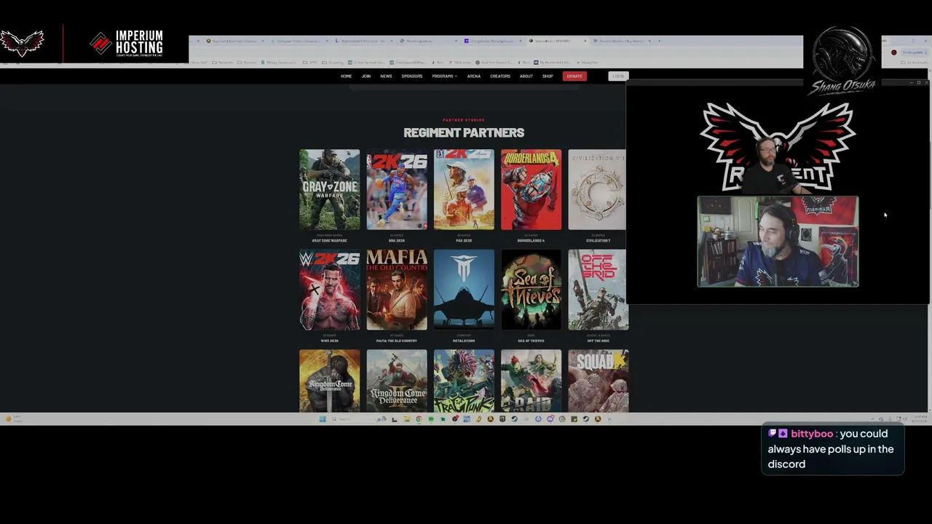Open the PGA 2K25 partner card
This screenshot has width=932, height=524.
click(x=464, y=190)
